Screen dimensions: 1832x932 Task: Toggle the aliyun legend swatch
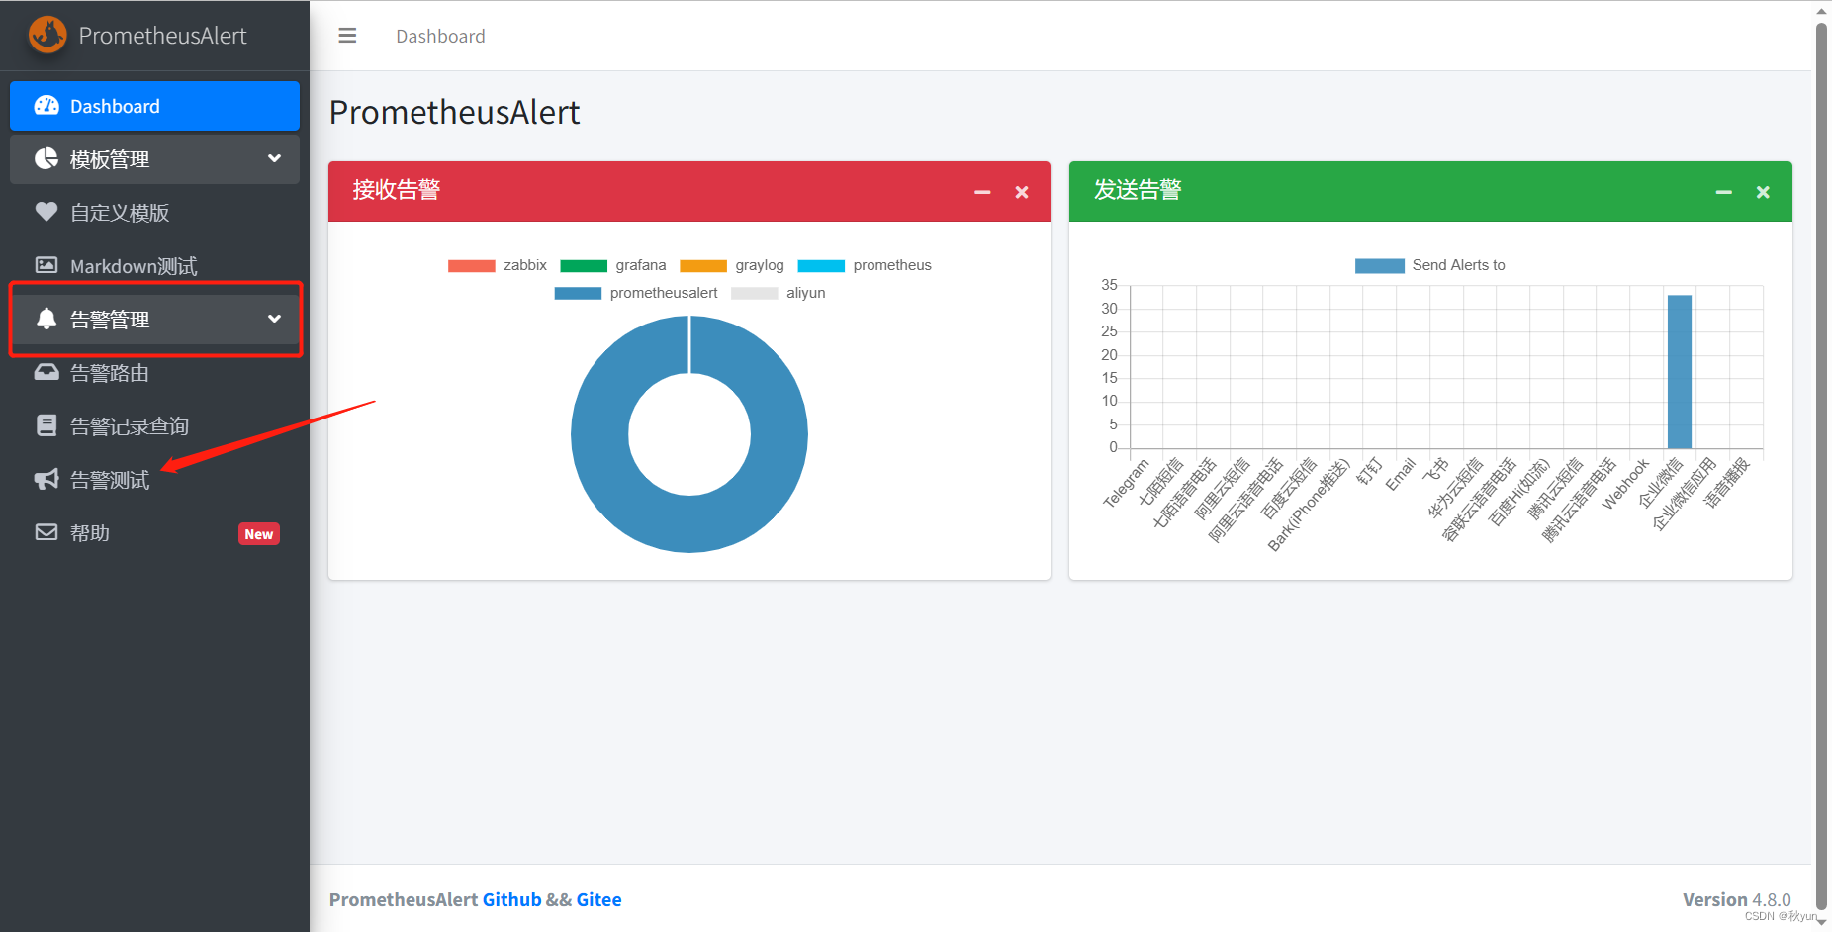point(755,293)
